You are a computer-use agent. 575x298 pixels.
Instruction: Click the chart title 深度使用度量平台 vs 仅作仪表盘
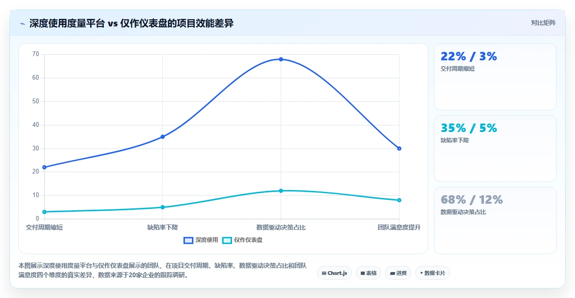(x=131, y=23)
